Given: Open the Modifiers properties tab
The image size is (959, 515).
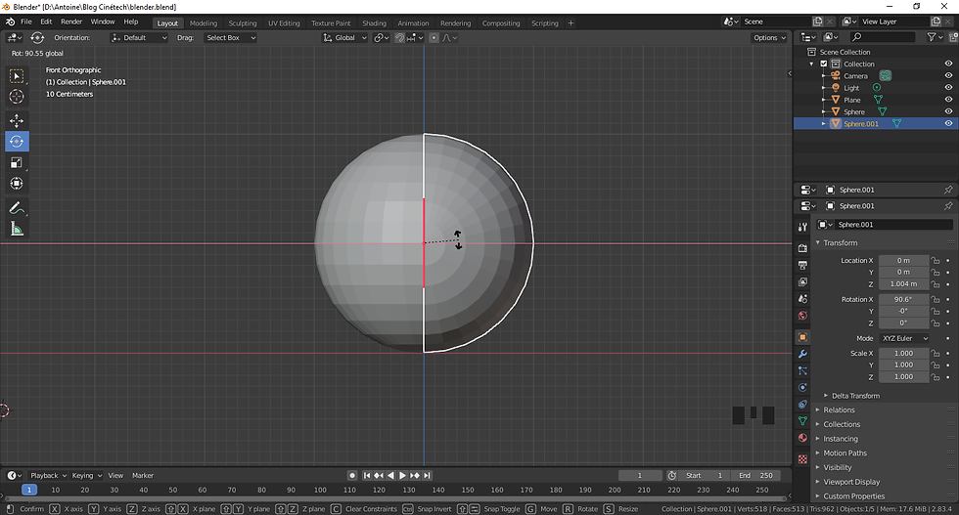Looking at the screenshot, I should pyautogui.click(x=802, y=355).
